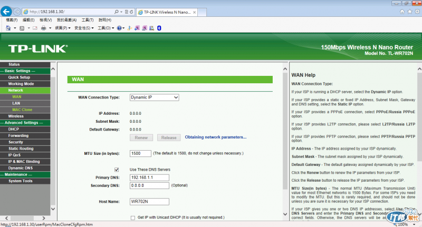Click the MTU Size input field
This screenshot has width=422, height=227.
pos(140,153)
